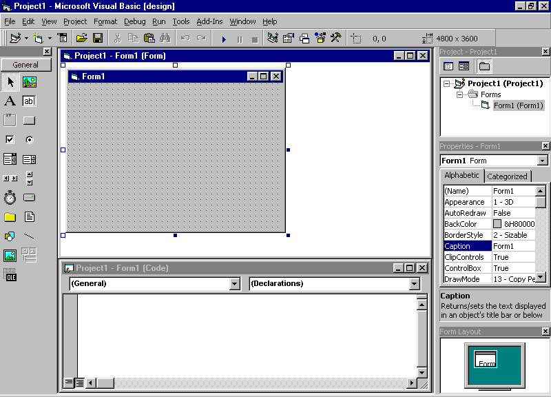Open Project Explorer from toolbar
551x397 pixels.
[x=273, y=38]
